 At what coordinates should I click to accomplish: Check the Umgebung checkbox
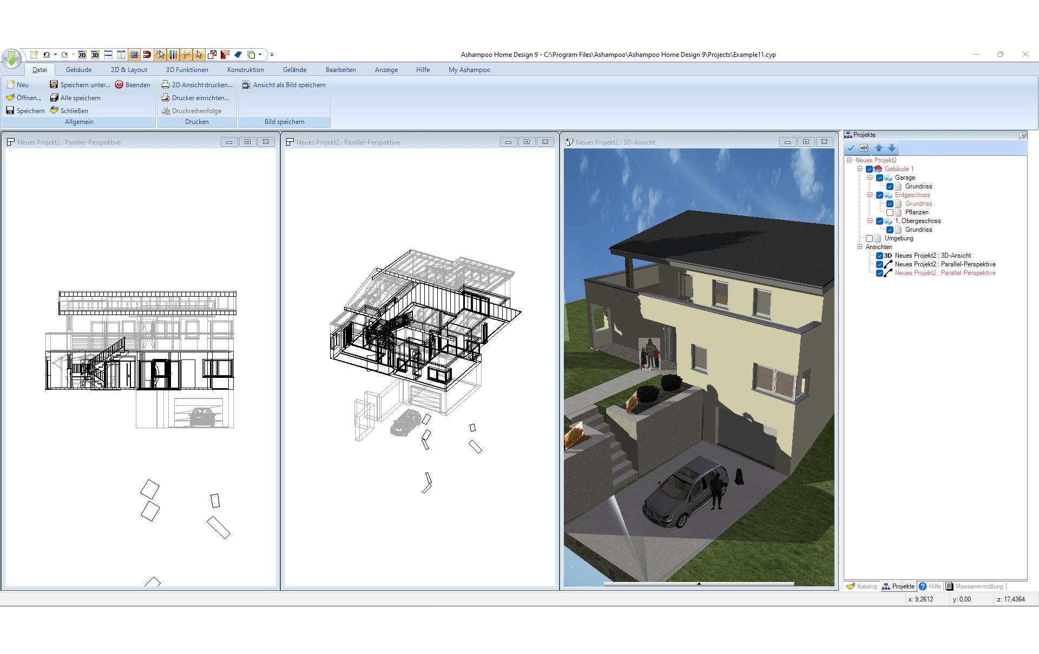tap(870, 238)
